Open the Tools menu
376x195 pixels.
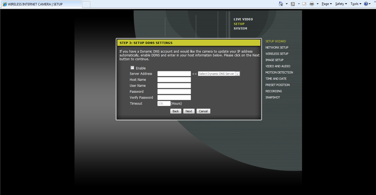click(x=356, y=4)
